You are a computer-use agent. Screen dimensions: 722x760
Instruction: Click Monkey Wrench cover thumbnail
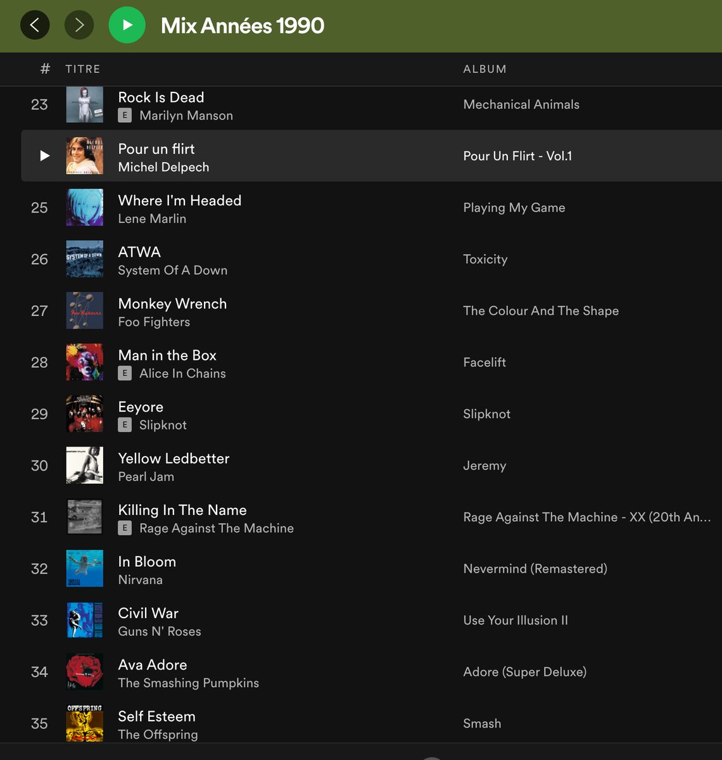[x=85, y=311]
